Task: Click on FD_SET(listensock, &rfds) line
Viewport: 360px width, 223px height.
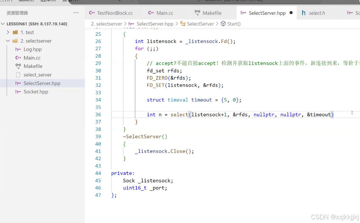Action: coord(185,85)
